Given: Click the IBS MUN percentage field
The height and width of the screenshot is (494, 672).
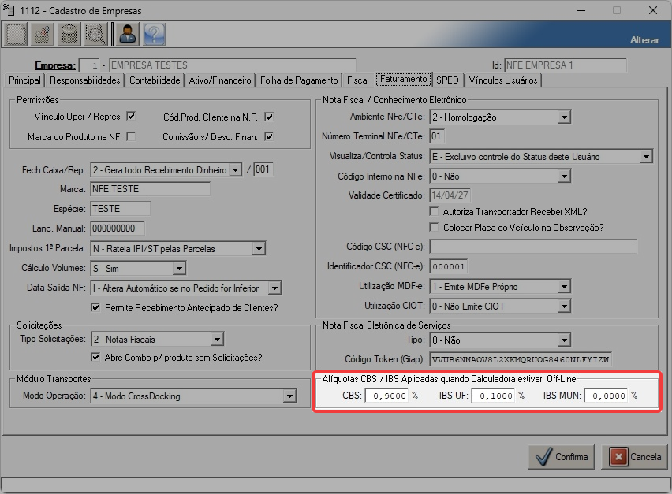Looking at the screenshot, I should [606, 396].
